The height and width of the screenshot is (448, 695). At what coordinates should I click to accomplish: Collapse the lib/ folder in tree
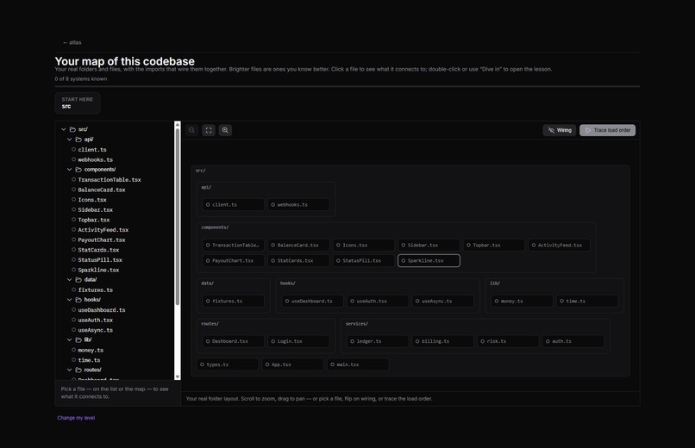tap(70, 340)
